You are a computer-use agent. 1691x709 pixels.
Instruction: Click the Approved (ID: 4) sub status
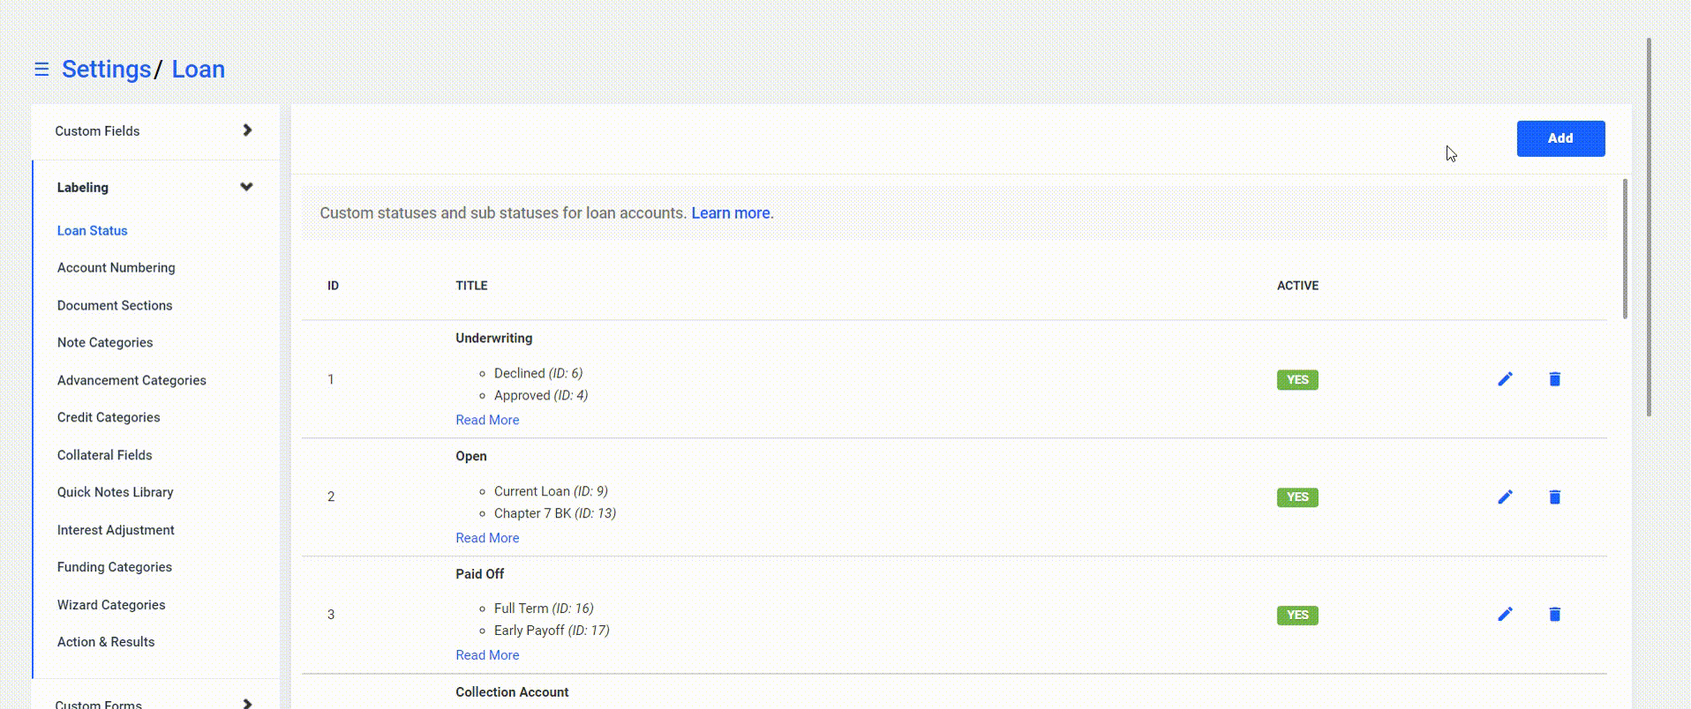(x=541, y=395)
